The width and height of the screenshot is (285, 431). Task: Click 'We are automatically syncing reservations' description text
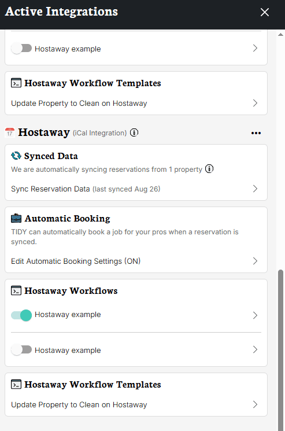click(106, 170)
